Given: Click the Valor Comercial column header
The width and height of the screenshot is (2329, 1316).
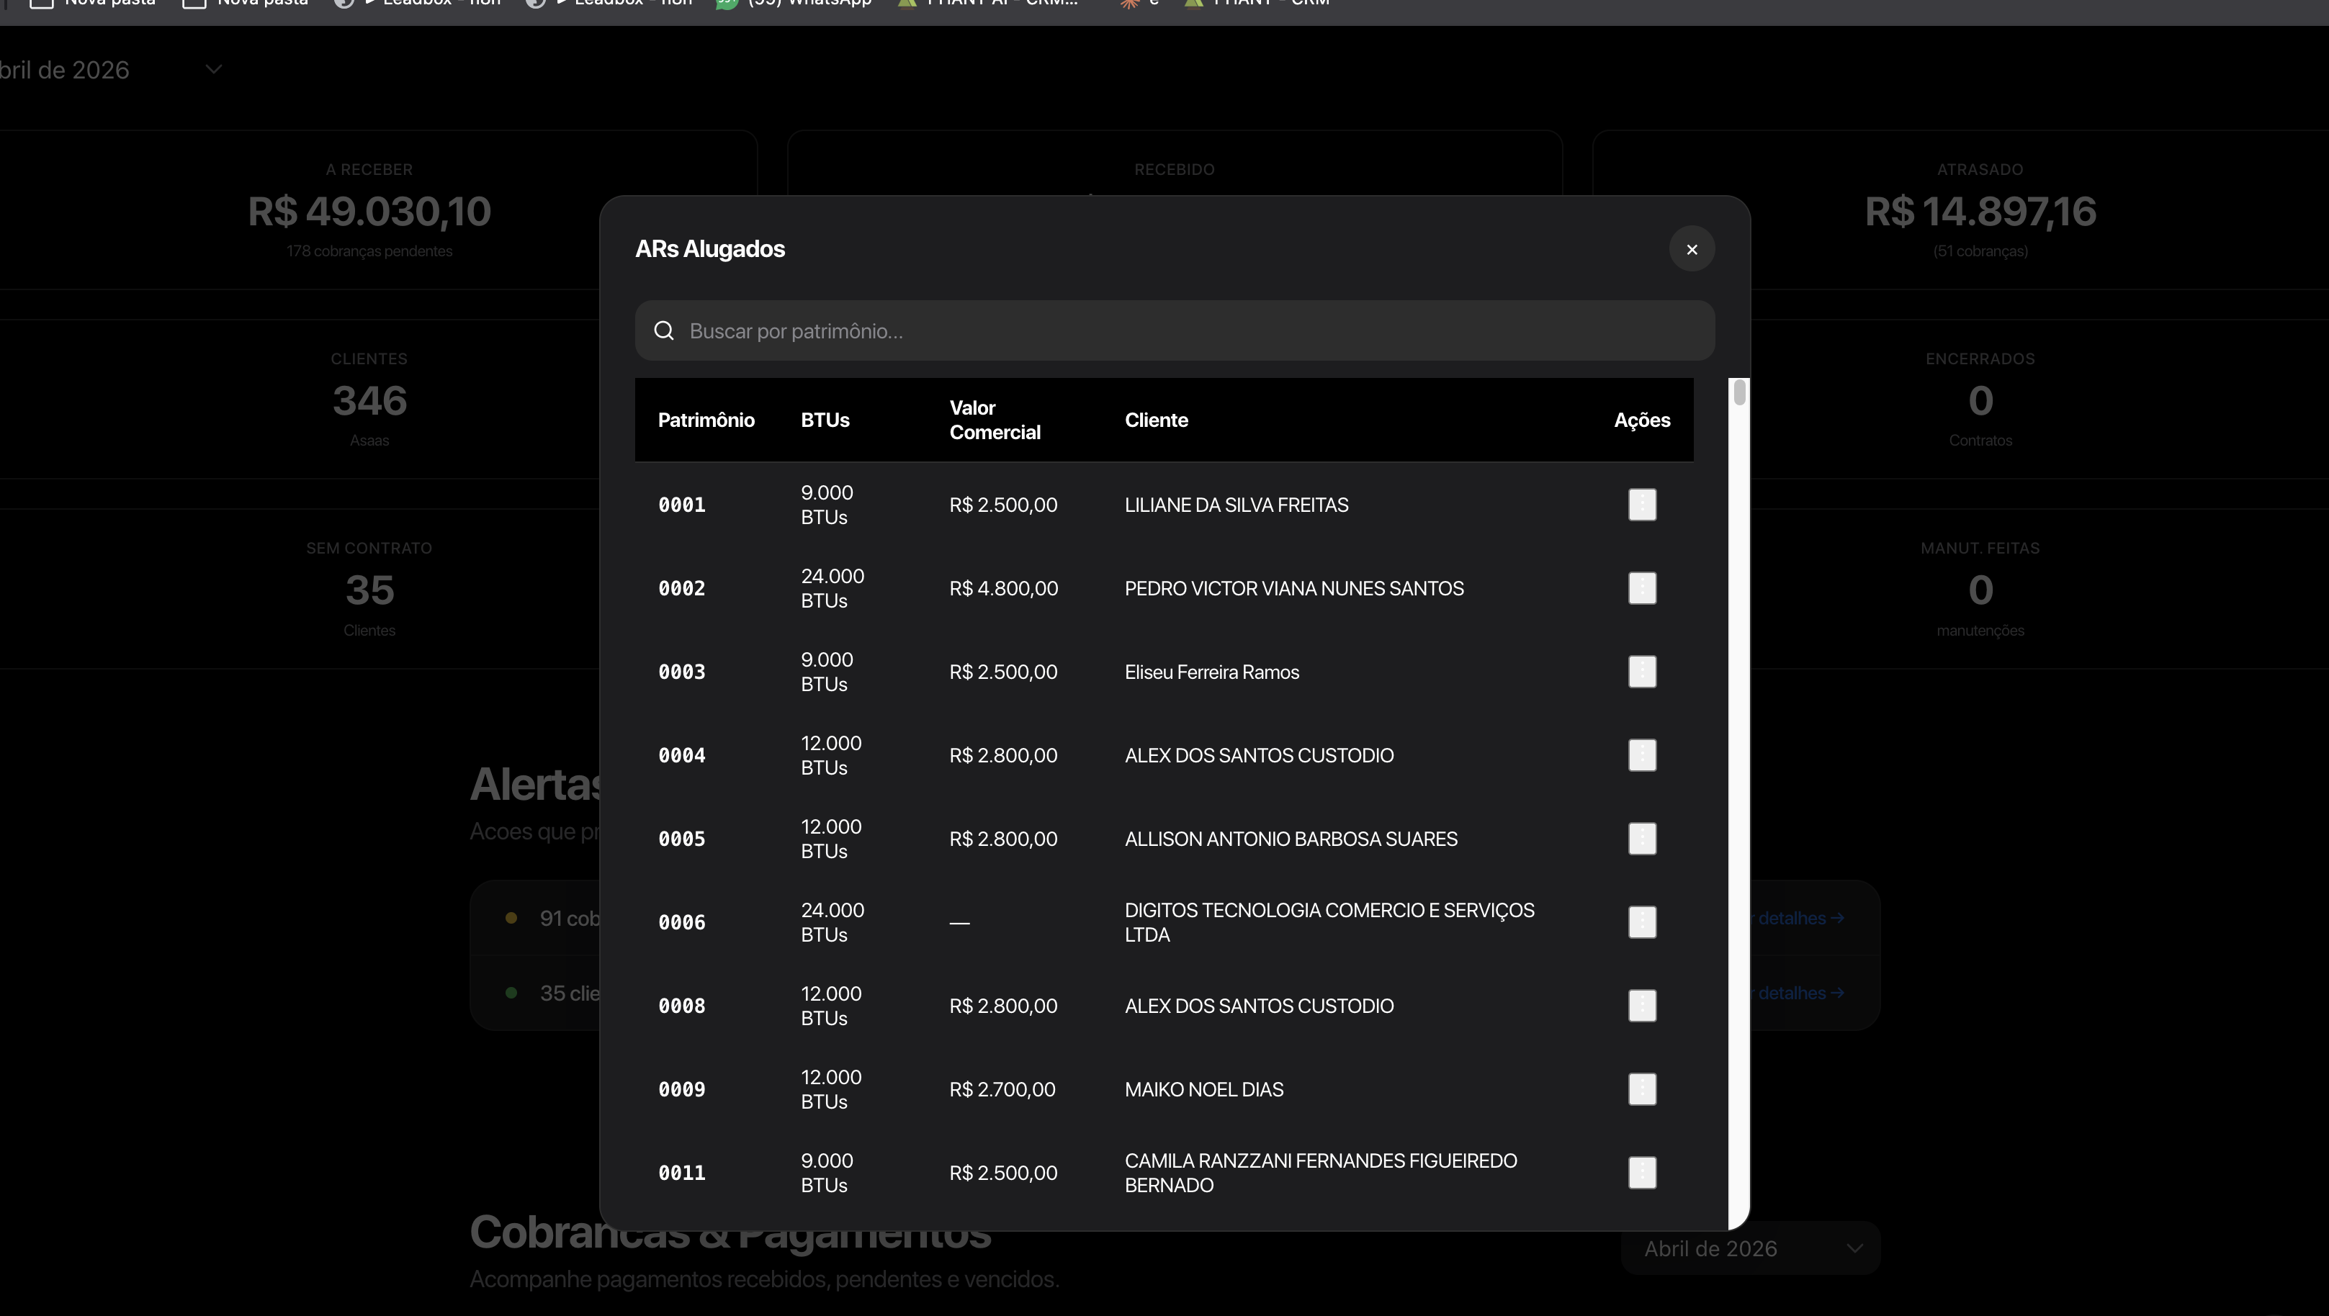Looking at the screenshot, I should point(995,420).
